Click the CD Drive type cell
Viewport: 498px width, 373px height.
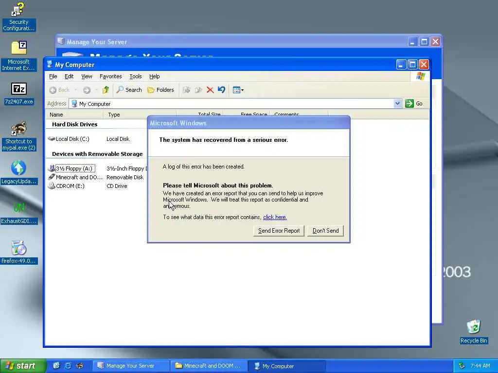pos(117,186)
